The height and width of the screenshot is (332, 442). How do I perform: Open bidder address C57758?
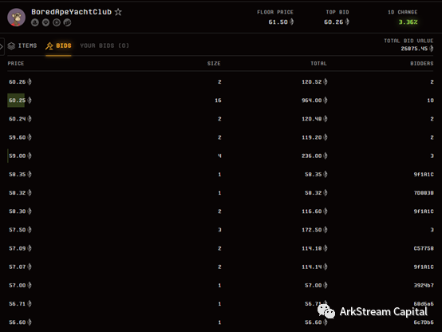424,248
